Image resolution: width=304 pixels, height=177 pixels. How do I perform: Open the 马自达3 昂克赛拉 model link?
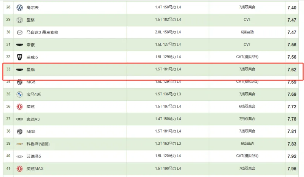pos(42,32)
